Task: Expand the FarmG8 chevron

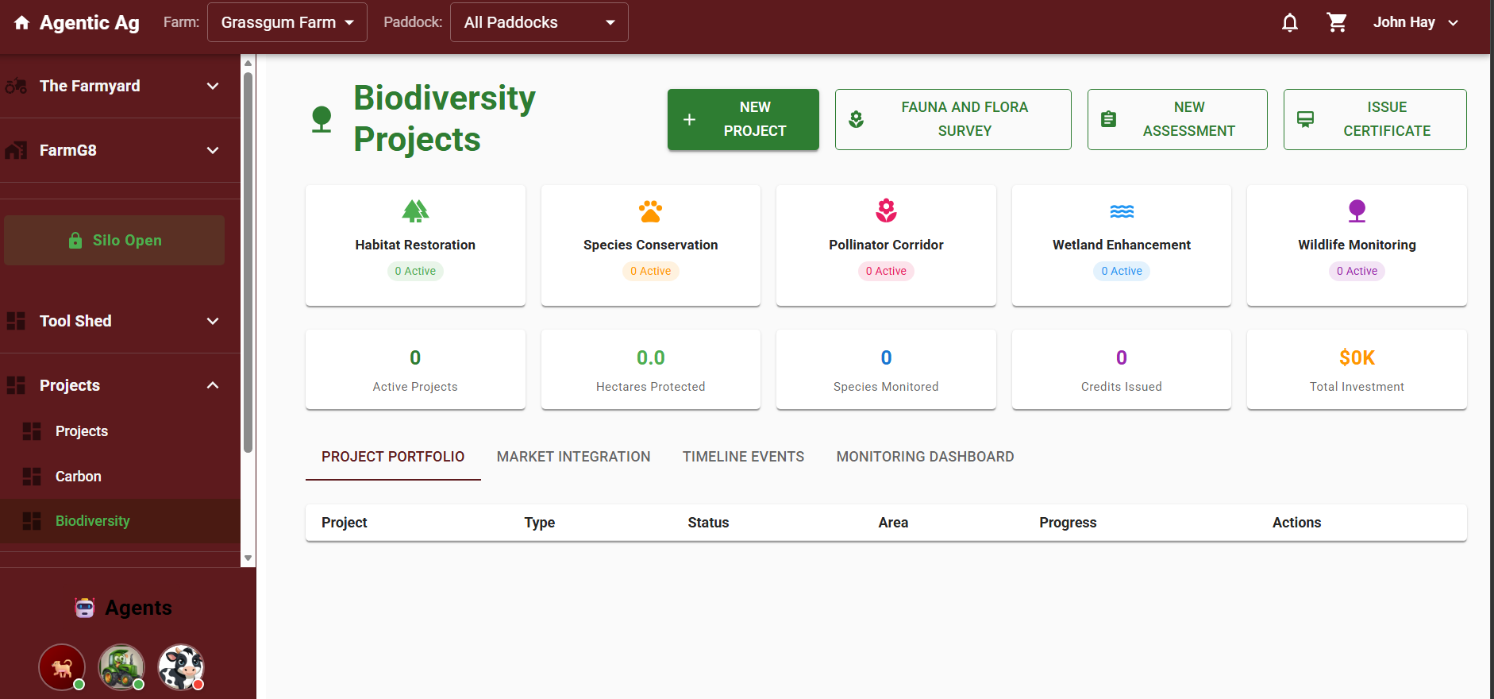Action: point(213,150)
